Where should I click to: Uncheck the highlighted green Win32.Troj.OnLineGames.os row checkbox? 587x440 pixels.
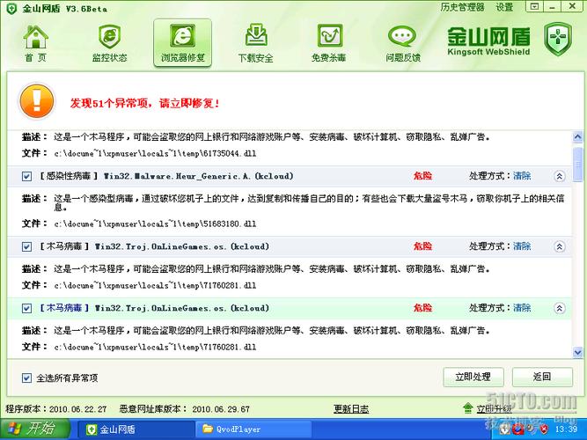(26, 308)
